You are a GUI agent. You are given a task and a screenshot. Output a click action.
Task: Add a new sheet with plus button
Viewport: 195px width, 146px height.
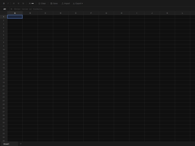tap(21, 144)
